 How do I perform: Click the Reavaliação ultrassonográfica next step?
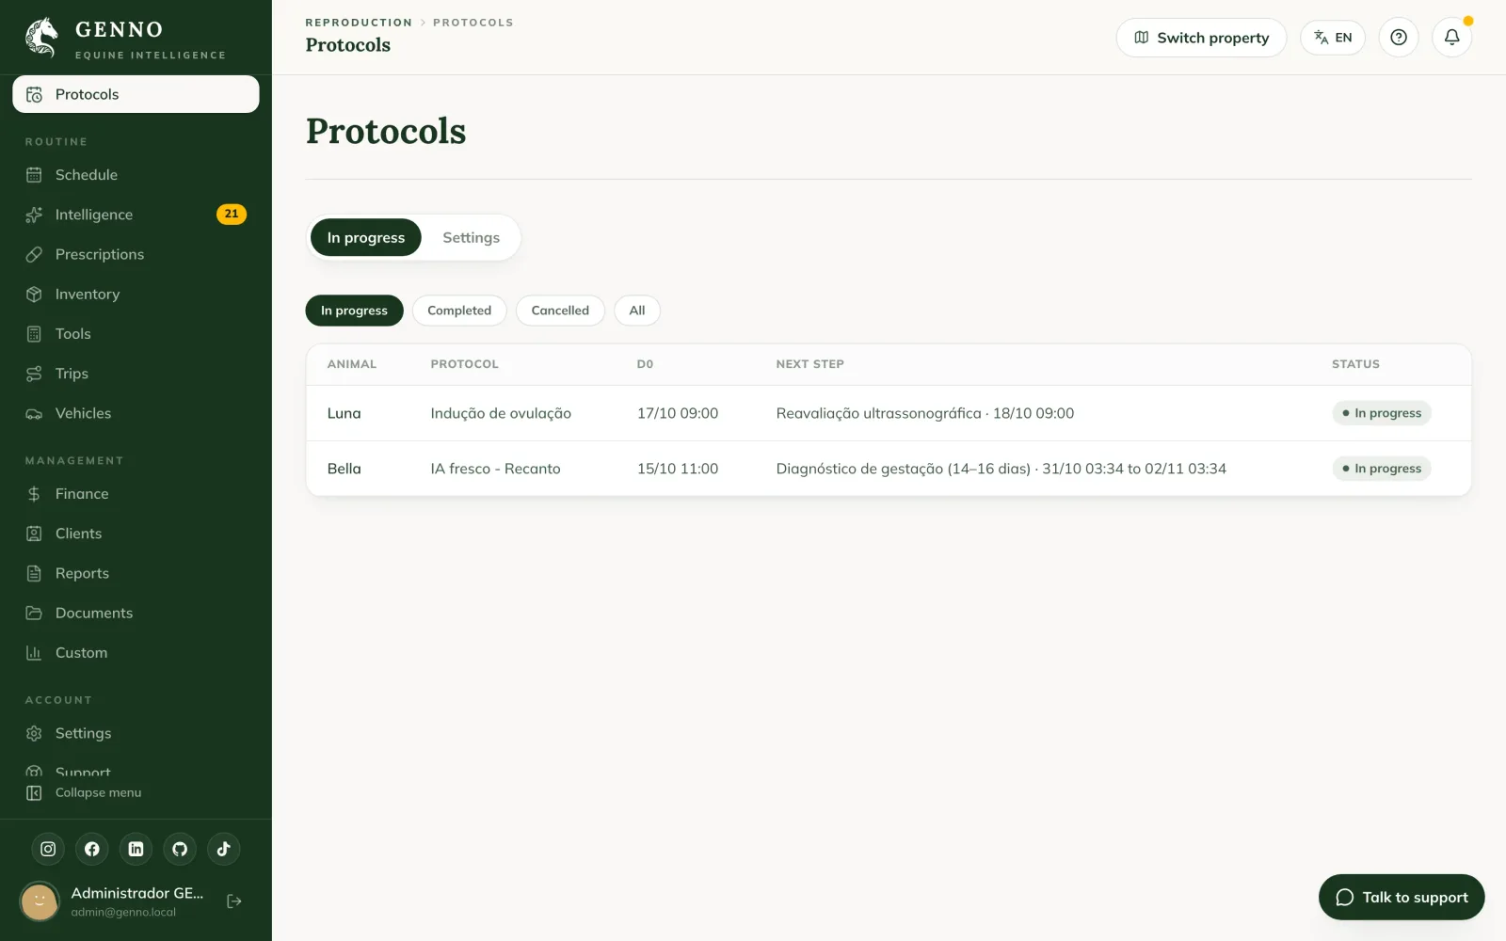coord(925,413)
